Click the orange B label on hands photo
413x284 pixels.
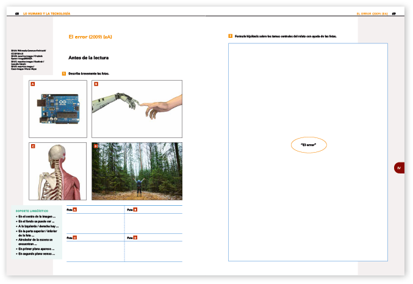point(96,84)
